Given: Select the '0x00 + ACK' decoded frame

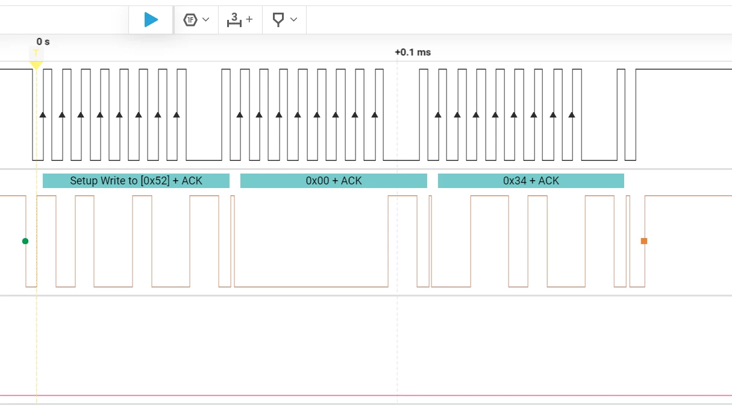Looking at the screenshot, I should pos(334,181).
